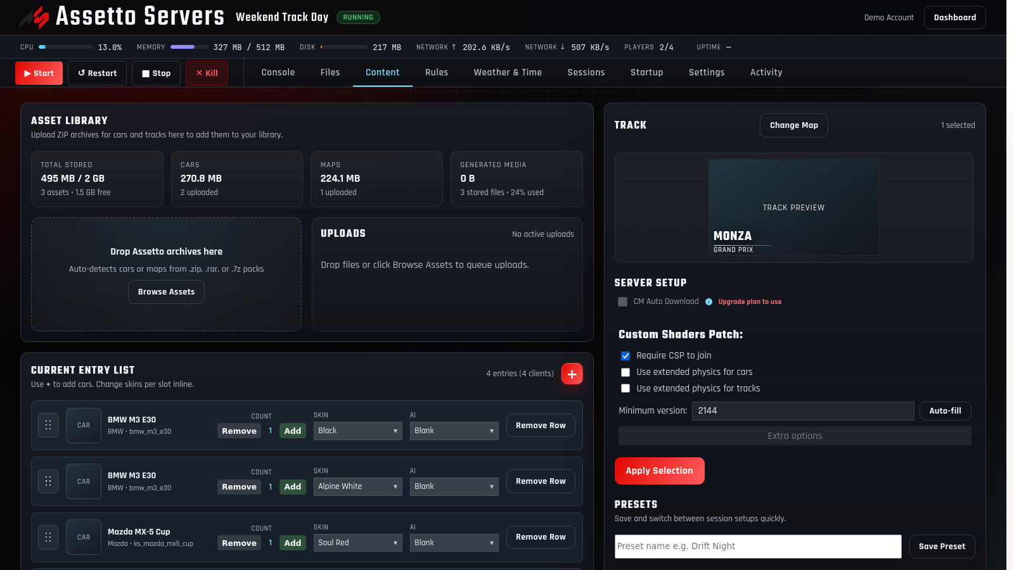The width and height of the screenshot is (1014, 570).
Task: Click the Preset name input field
Action: [x=758, y=547]
